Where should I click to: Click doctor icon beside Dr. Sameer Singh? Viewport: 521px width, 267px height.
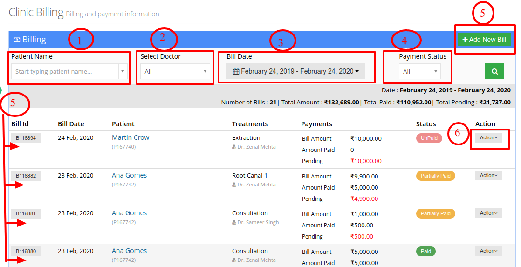click(x=234, y=223)
